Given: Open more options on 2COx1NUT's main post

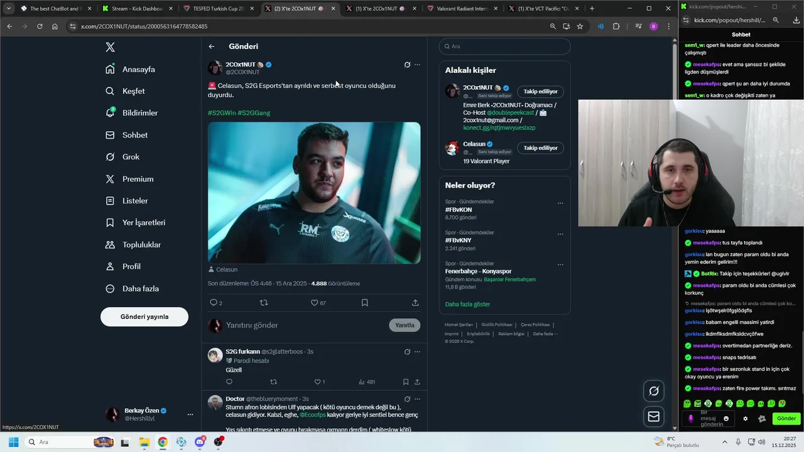Looking at the screenshot, I should tap(417, 65).
